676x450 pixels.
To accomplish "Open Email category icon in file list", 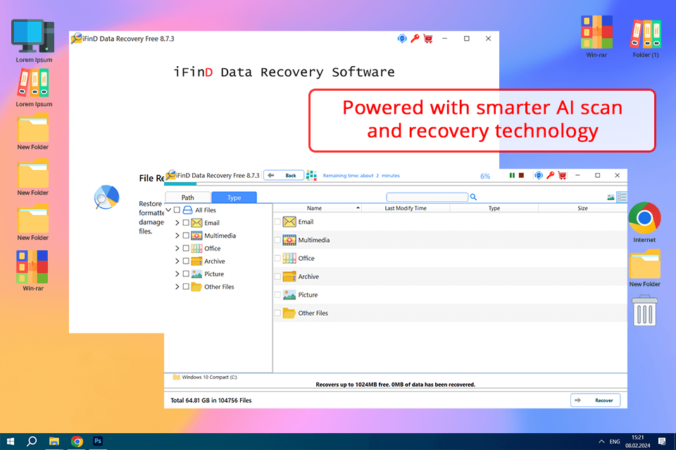I will click(289, 221).
